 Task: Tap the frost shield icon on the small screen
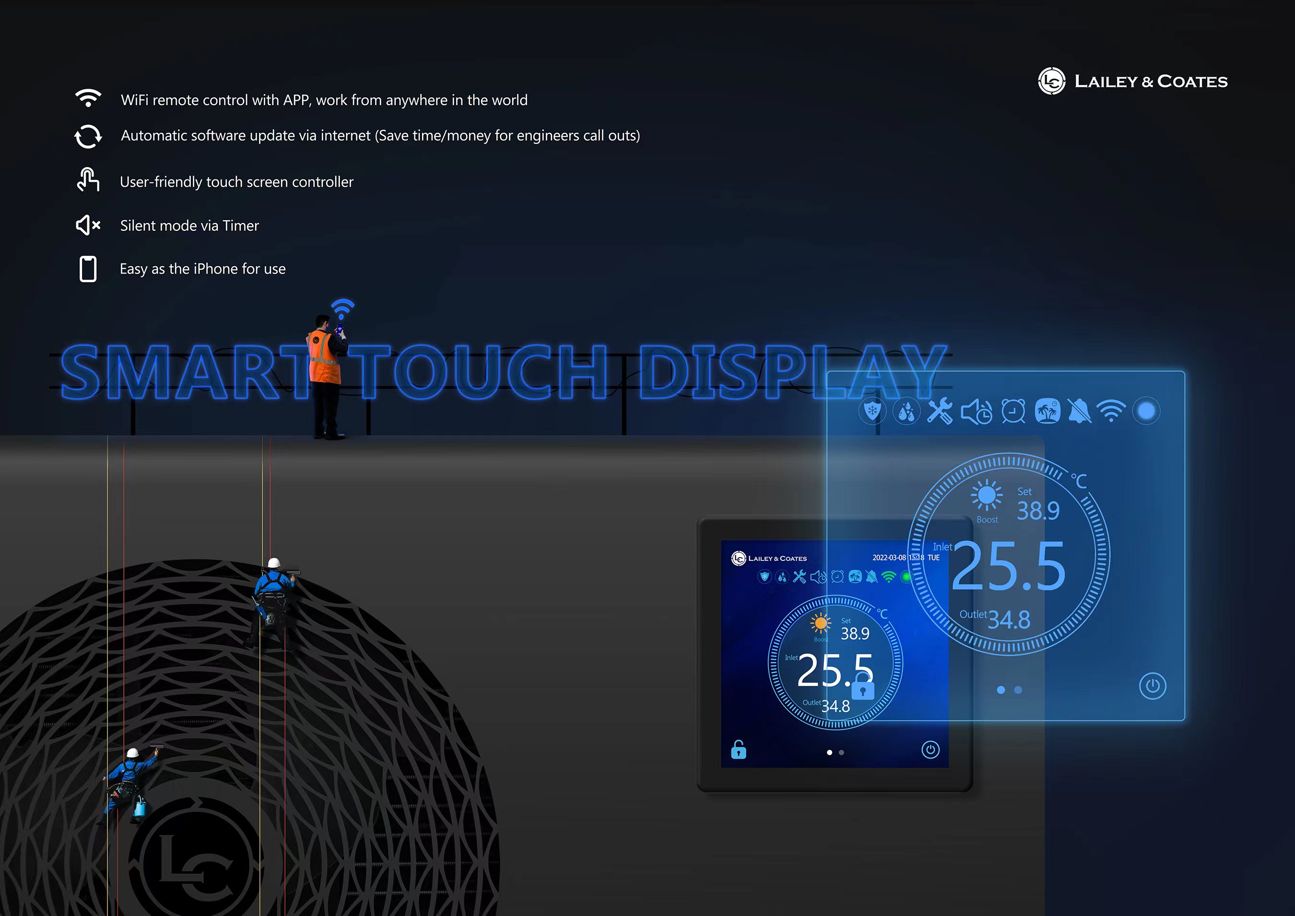click(765, 577)
